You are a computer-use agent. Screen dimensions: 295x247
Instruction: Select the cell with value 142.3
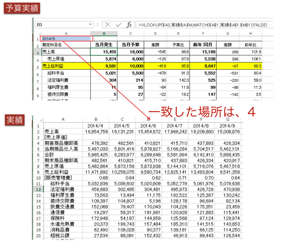(178, 80)
